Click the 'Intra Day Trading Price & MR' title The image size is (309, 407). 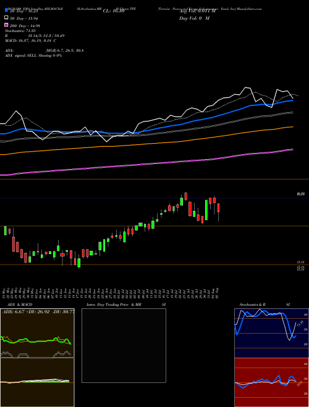point(114,305)
